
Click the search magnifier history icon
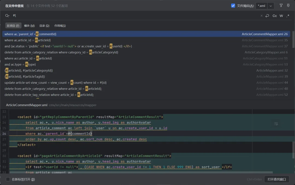pos(7,16)
